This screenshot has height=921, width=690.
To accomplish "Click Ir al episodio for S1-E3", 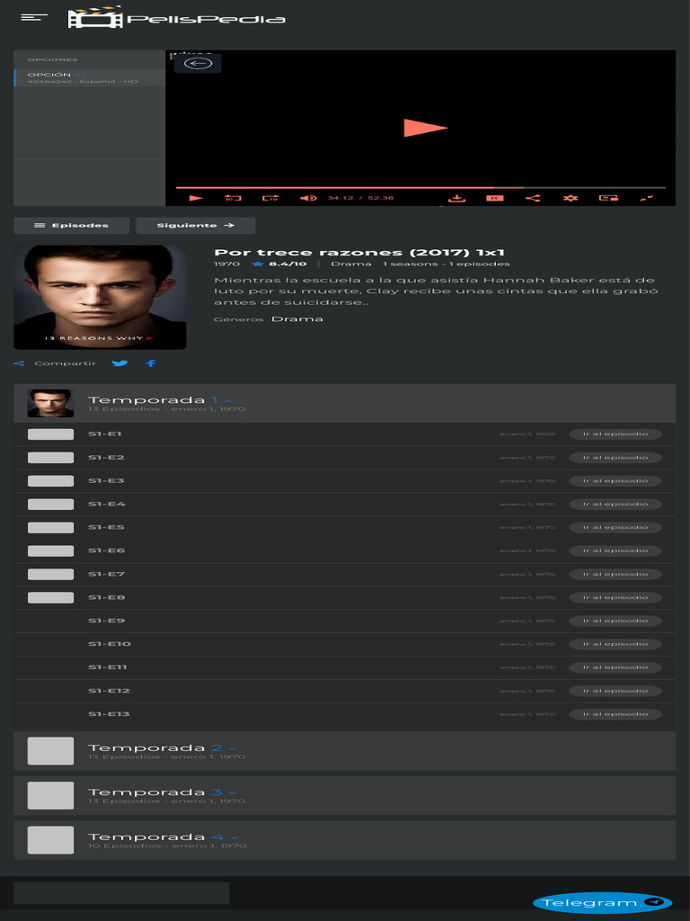I will [615, 480].
